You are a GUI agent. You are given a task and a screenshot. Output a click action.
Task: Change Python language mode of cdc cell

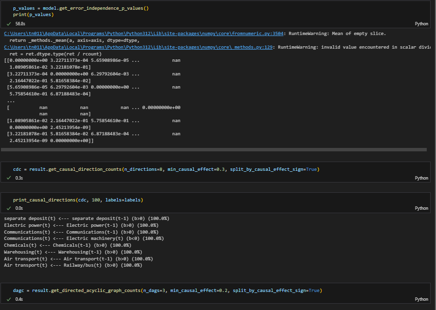[x=421, y=178]
